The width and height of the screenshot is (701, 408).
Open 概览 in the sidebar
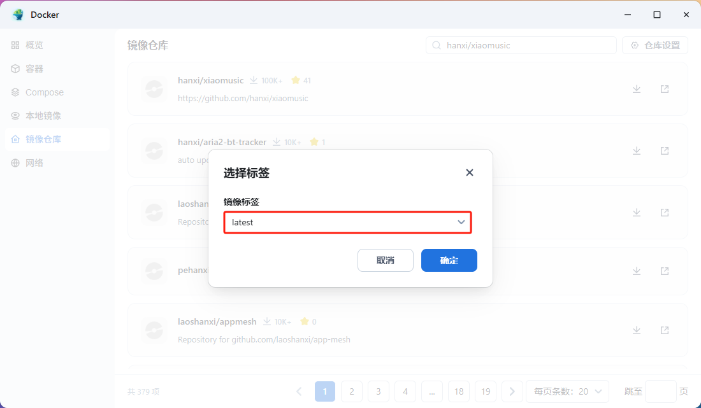(57, 45)
